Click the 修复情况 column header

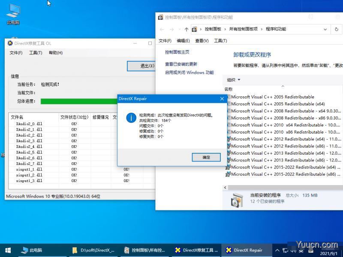[101, 117]
